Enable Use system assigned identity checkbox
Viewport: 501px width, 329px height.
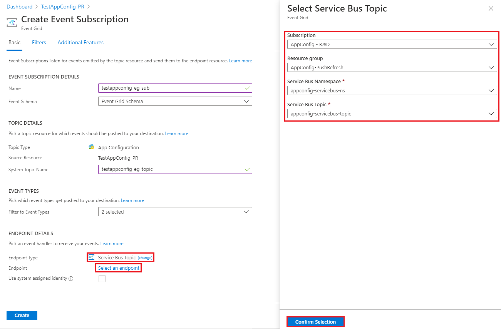pos(102,279)
